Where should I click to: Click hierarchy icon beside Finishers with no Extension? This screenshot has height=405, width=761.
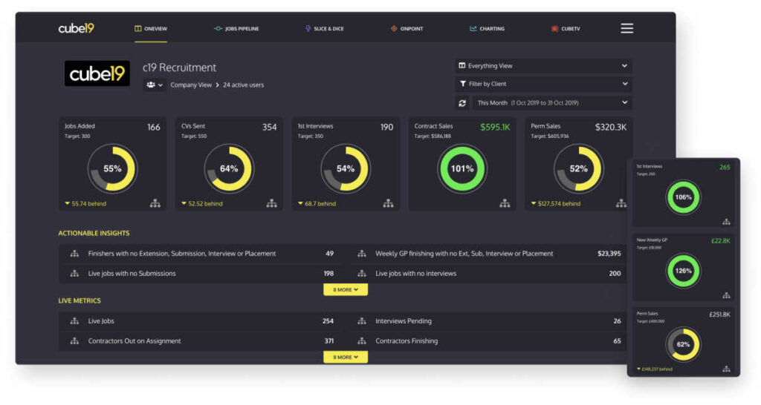pyautogui.click(x=74, y=254)
